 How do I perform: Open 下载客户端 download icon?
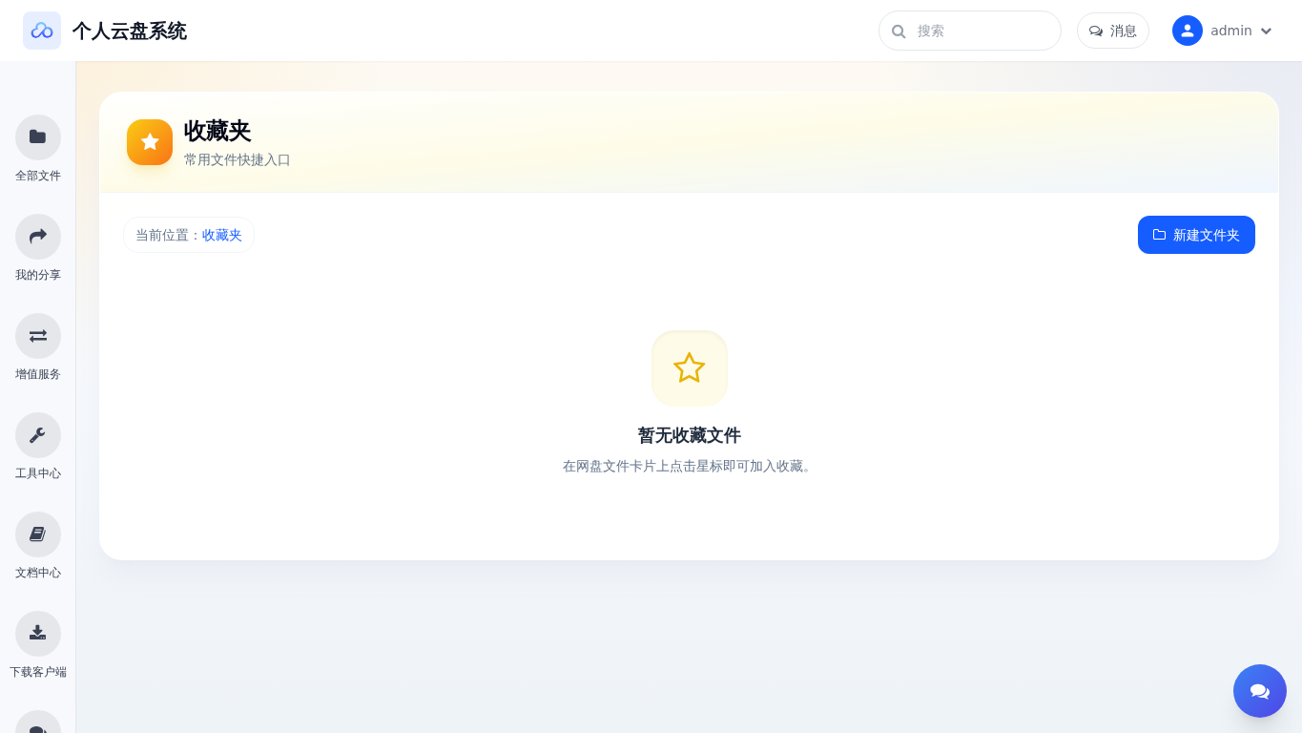coord(38,634)
